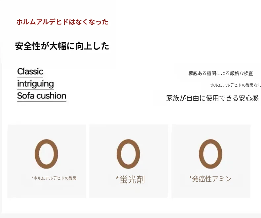Screen dimensions: 261x218
Task: Click the word intriguing
Action: coord(35,83)
